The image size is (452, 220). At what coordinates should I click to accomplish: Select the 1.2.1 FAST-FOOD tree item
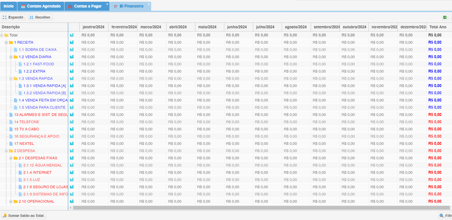(x=39, y=64)
